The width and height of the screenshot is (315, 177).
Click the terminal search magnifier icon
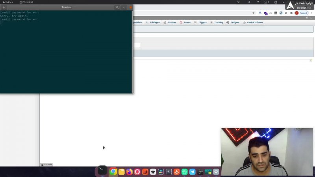pos(117,7)
